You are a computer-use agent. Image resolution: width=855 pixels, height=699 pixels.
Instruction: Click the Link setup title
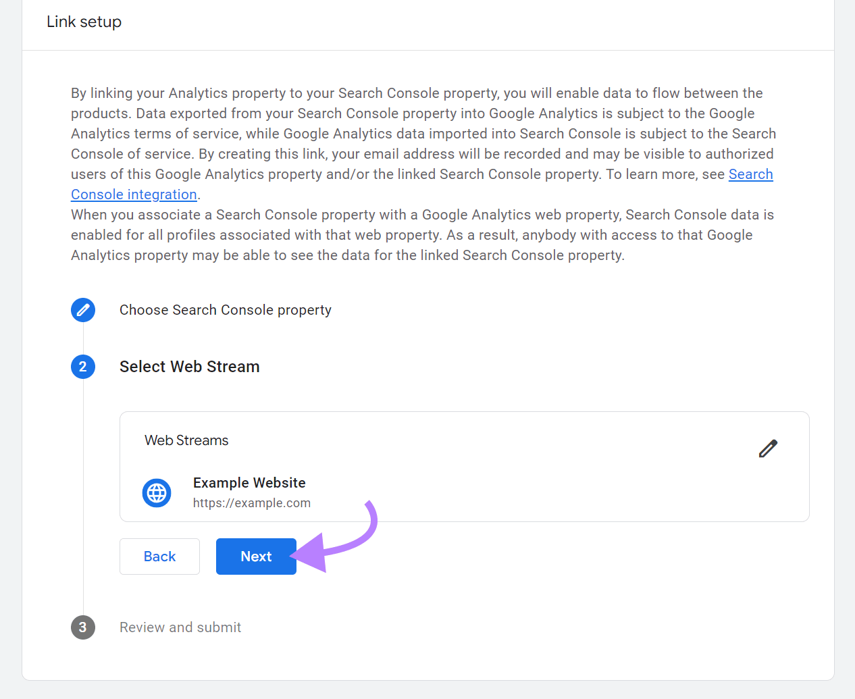pyautogui.click(x=84, y=21)
